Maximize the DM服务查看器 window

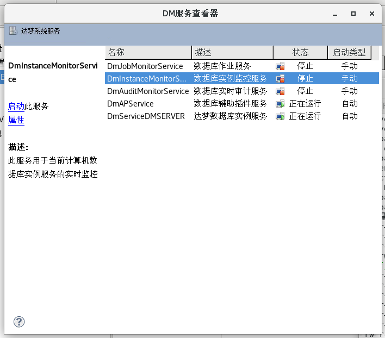pyautogui.click(x=353, y=14)
